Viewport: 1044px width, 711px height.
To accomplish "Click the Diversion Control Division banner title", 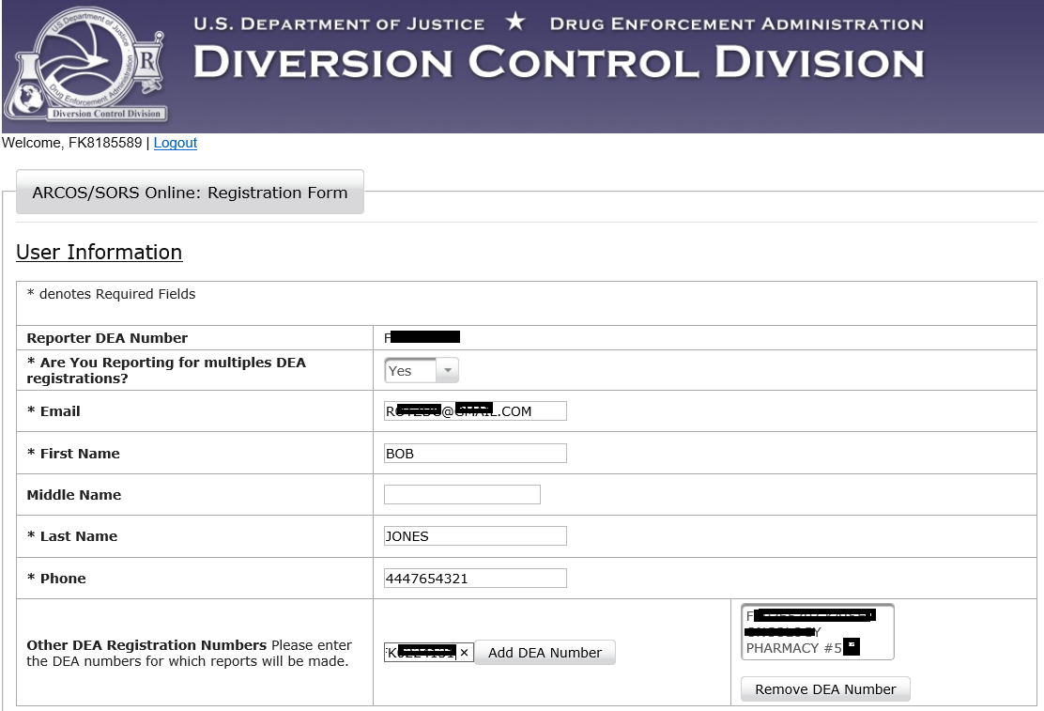I will (x=559, y=62).
